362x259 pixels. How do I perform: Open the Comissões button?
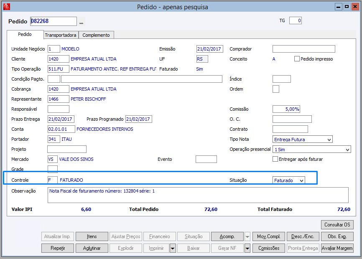click(x=269, y=249)
